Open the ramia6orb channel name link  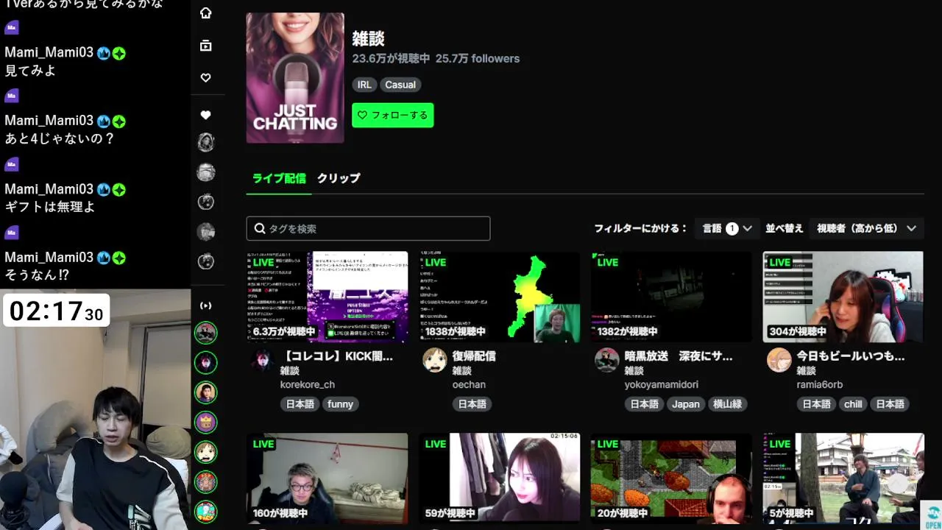pos(820,384)
